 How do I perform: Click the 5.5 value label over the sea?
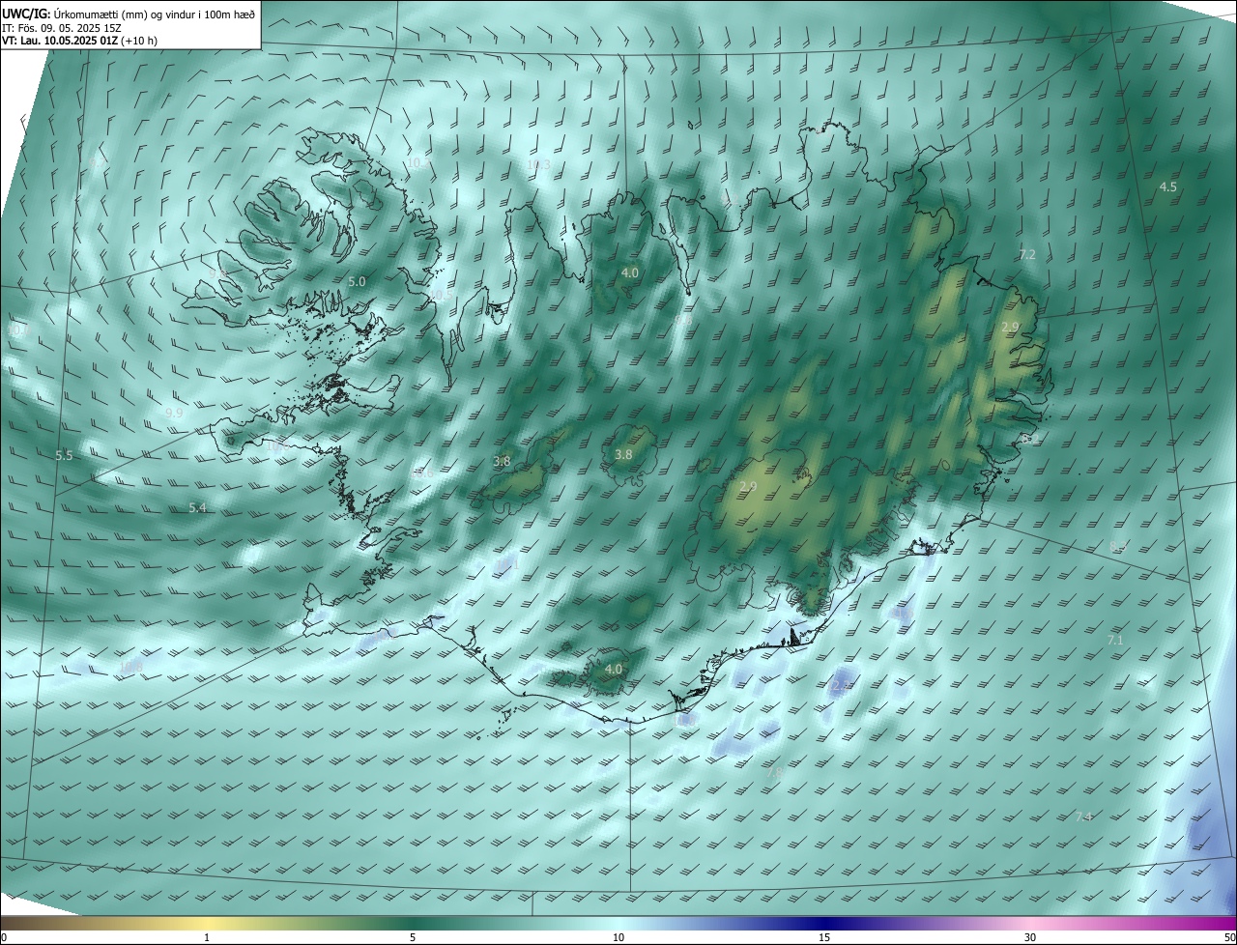click(64, 455)
